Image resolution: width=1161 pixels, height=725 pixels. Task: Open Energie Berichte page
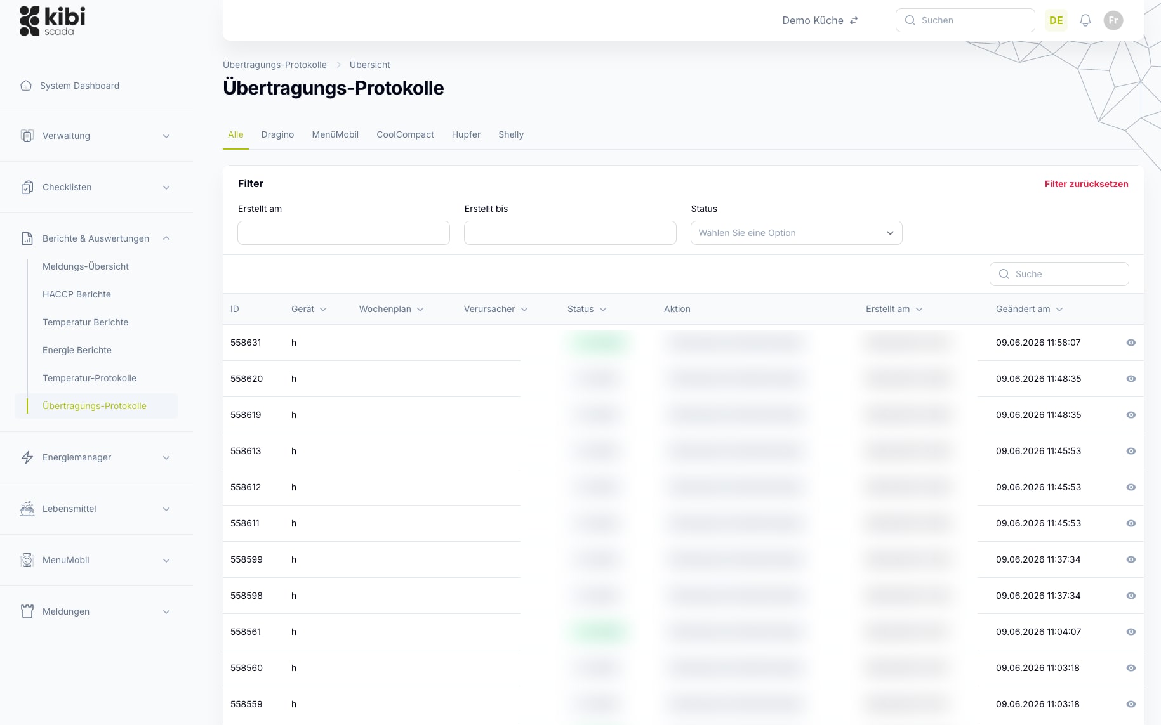[77, 350]
